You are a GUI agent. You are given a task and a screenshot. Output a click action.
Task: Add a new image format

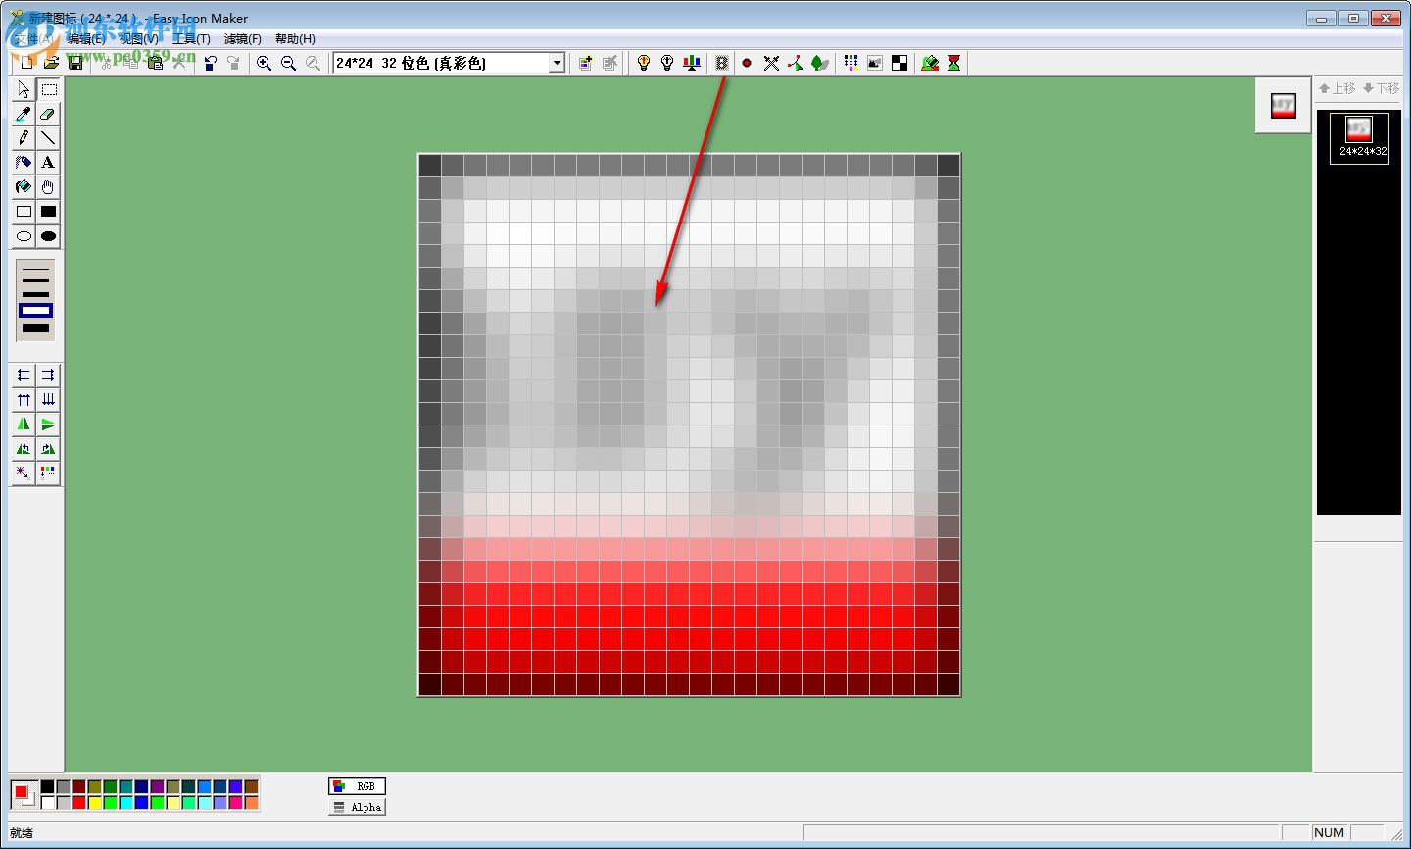tap(585, 63)
